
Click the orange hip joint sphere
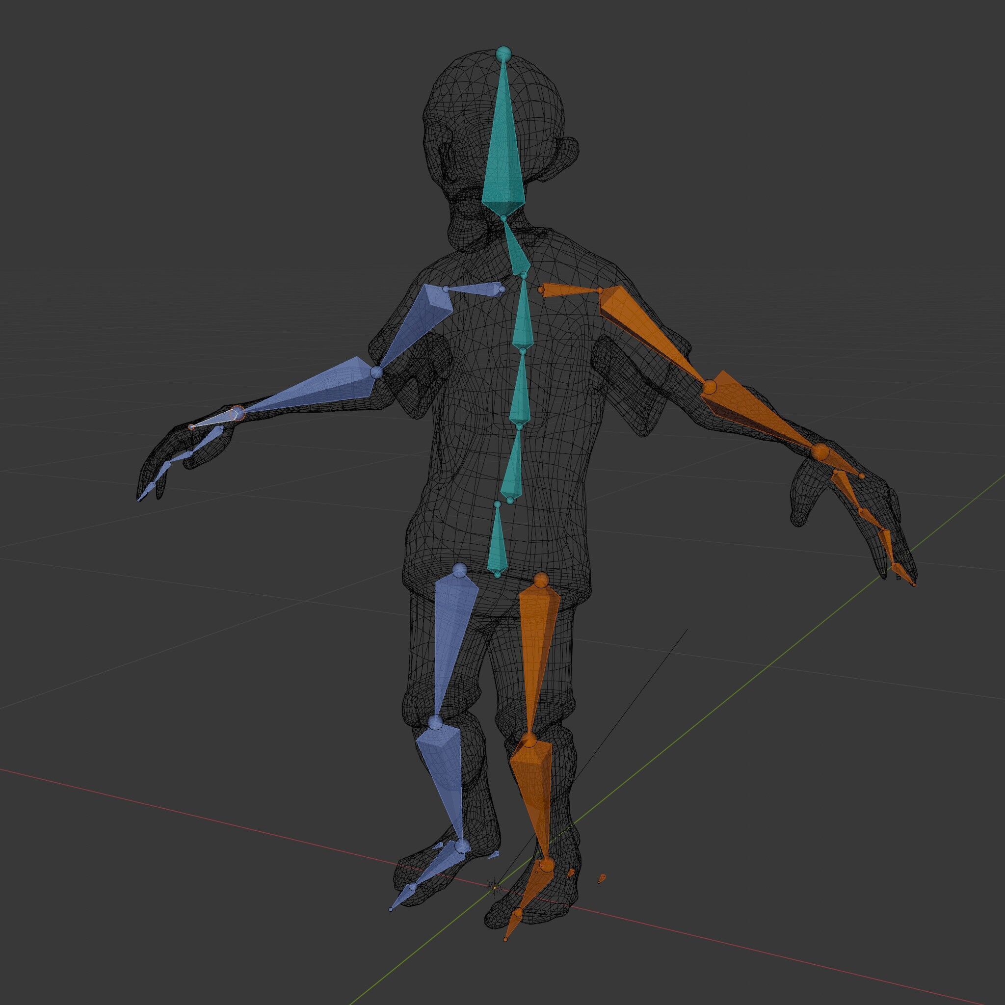541,581
